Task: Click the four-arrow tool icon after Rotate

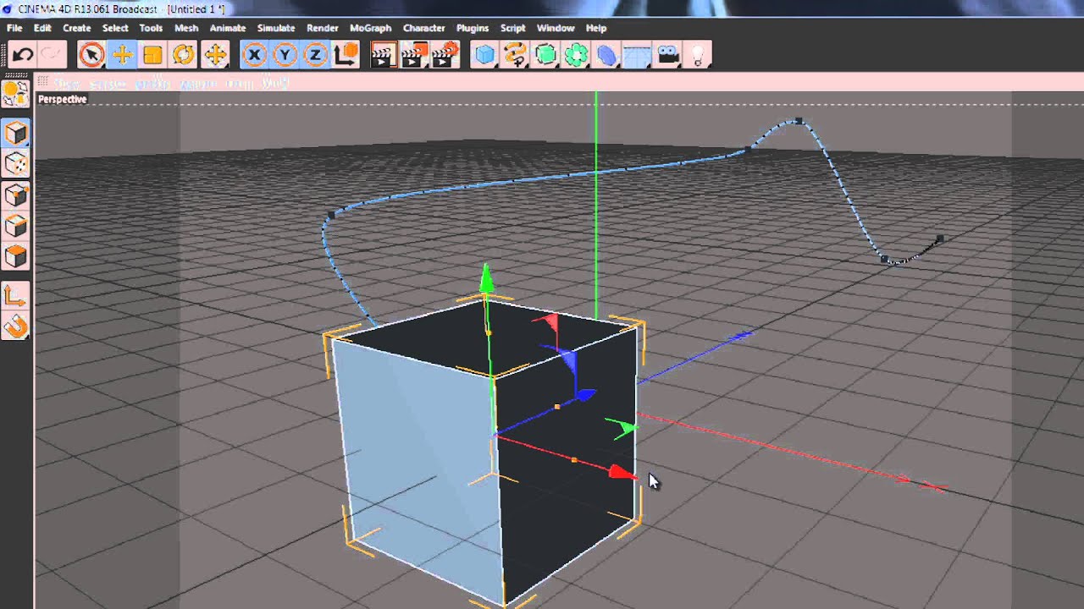Action: [x=215, y=56]
